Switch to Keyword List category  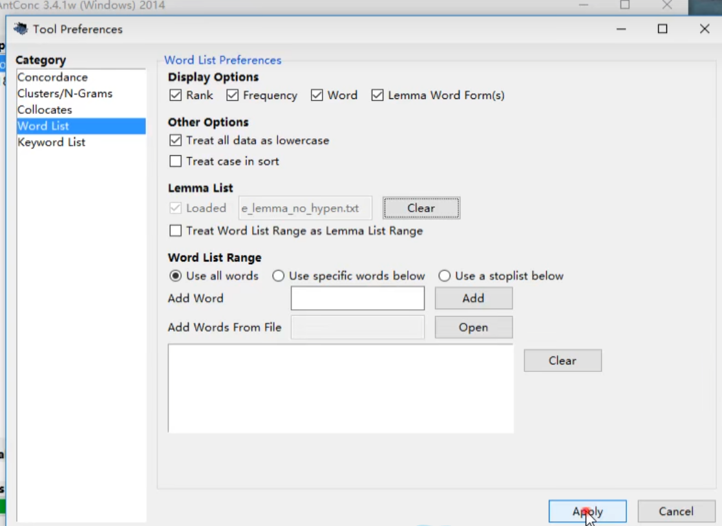(81, 142)
